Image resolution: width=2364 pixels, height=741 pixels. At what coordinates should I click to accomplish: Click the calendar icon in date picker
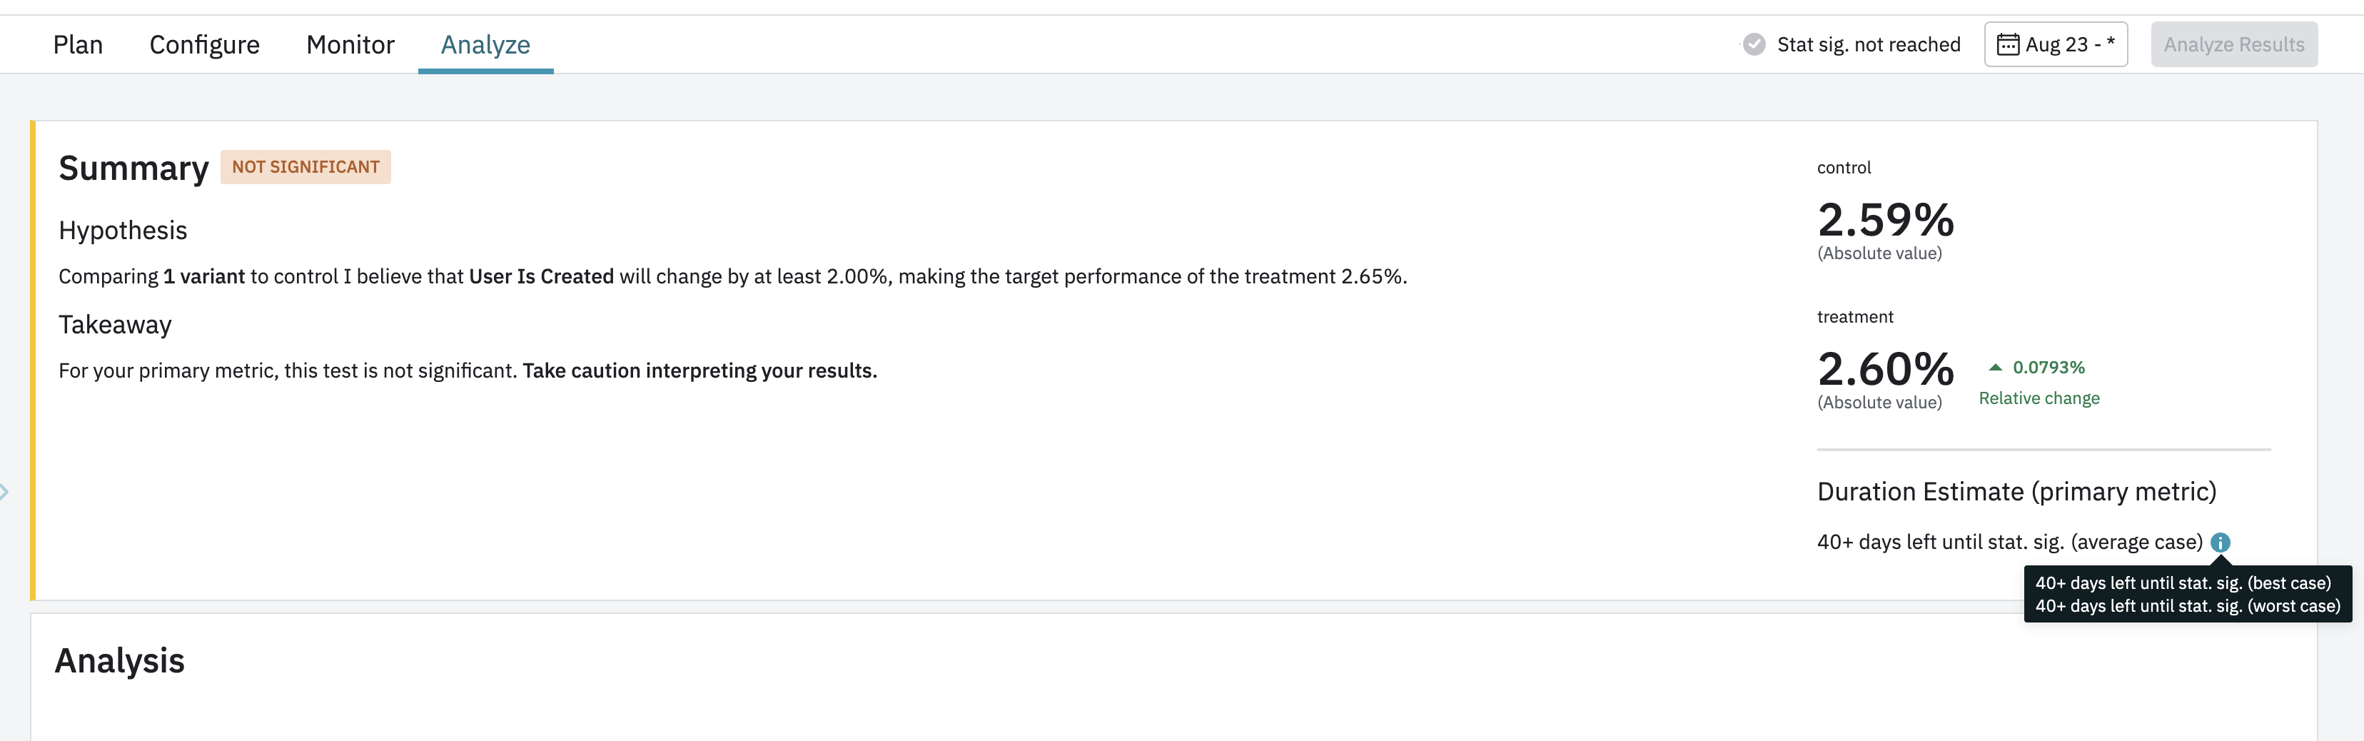(x=2008, y=45)
